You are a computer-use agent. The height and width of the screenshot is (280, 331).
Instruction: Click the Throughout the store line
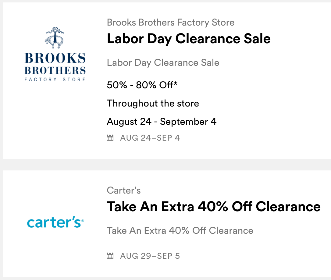click(x=153, y=103)
